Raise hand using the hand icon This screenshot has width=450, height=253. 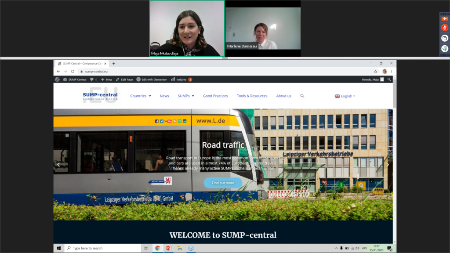(445, 48)
